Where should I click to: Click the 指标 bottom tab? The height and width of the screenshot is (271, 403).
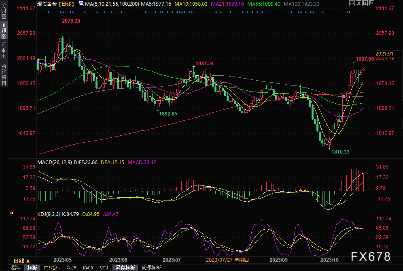click(16, 268)
